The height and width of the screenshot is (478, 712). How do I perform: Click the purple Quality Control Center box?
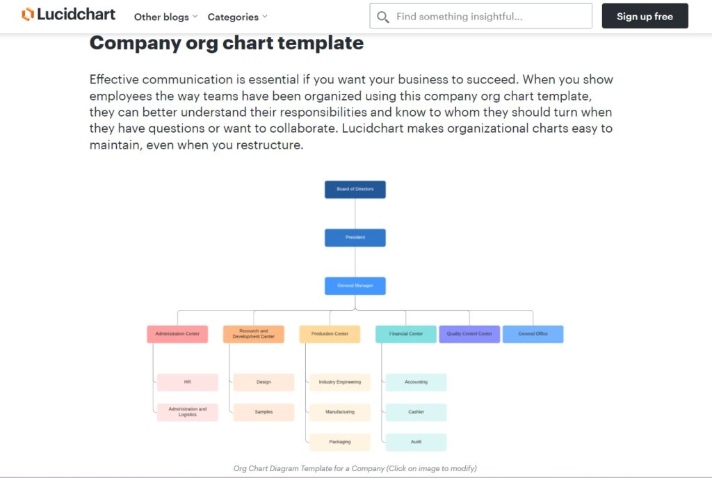coord(469,333)
